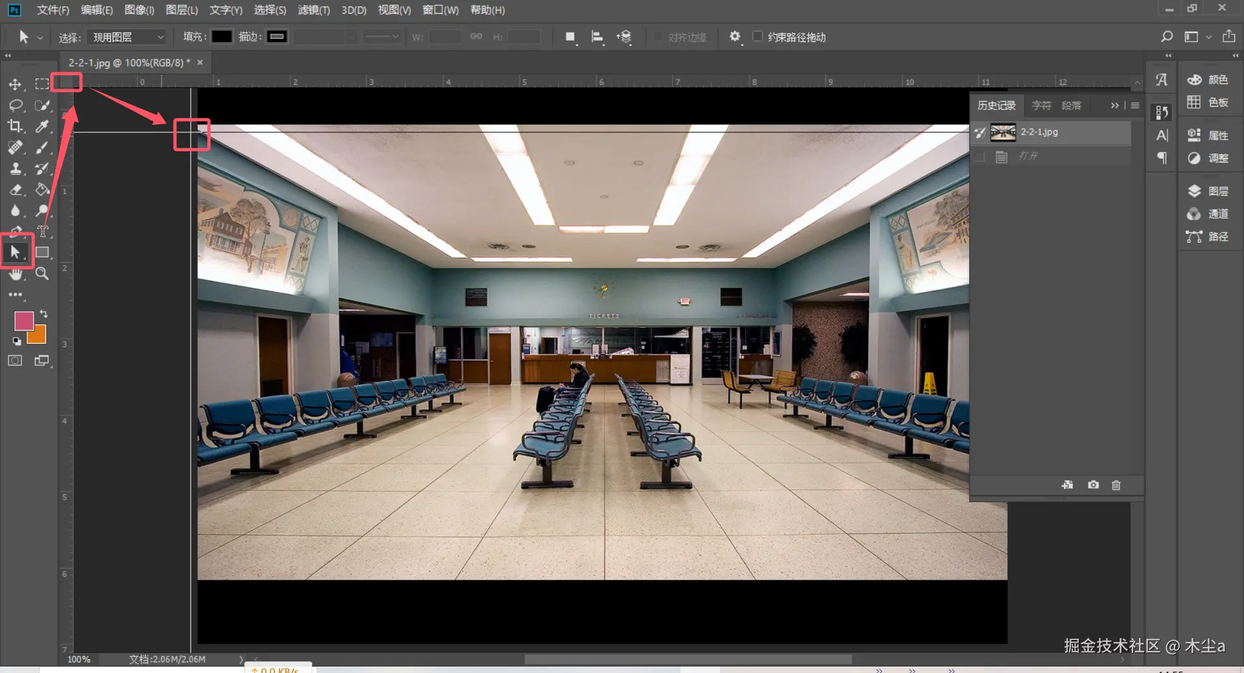Viewport: 1244px width, 673px height.
Task: Click the trash icon in History panel
Action: (x=1116, y=485)
